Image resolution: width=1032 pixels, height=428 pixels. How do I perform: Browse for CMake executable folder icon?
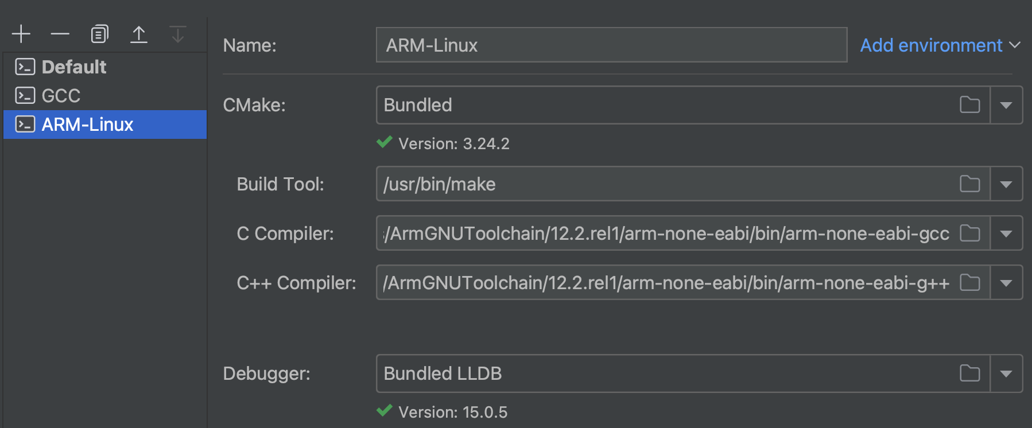coord(969,105)
